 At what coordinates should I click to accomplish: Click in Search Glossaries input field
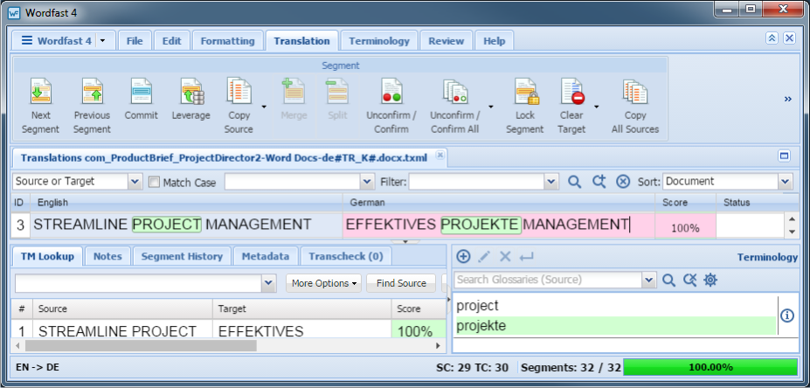(x=549, y=280)
